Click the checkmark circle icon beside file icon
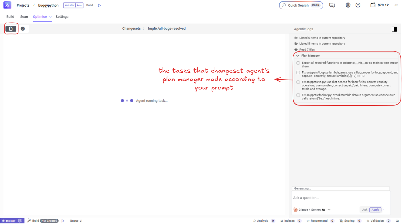 point(23,29)
